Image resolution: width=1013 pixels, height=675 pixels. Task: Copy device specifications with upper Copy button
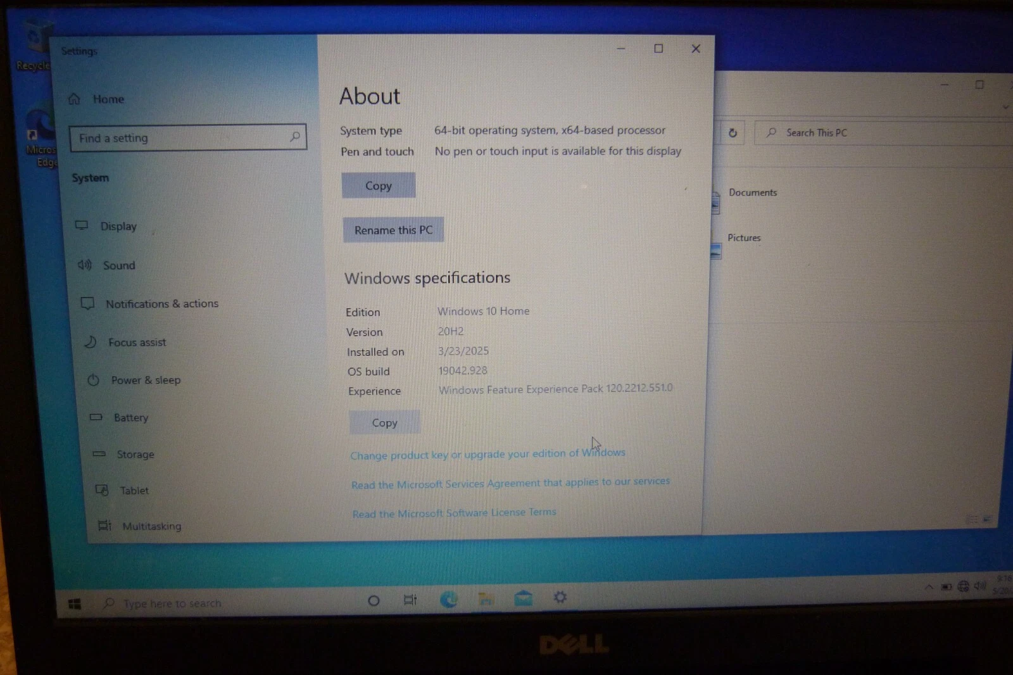click(379, 186)
